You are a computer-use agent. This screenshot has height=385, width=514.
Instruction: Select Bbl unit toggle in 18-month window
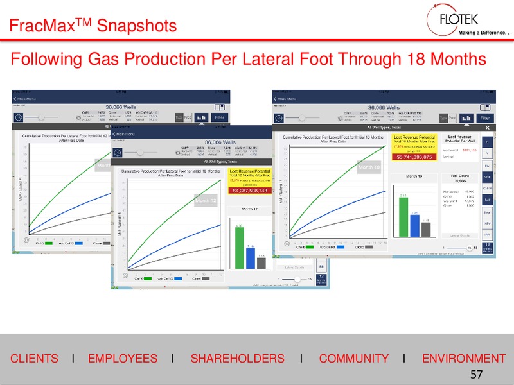[x=487, y=166]
